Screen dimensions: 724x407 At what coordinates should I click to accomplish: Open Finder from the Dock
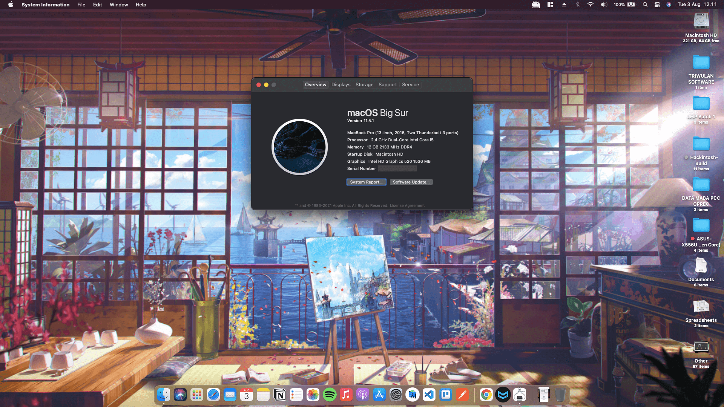point(164,395)
